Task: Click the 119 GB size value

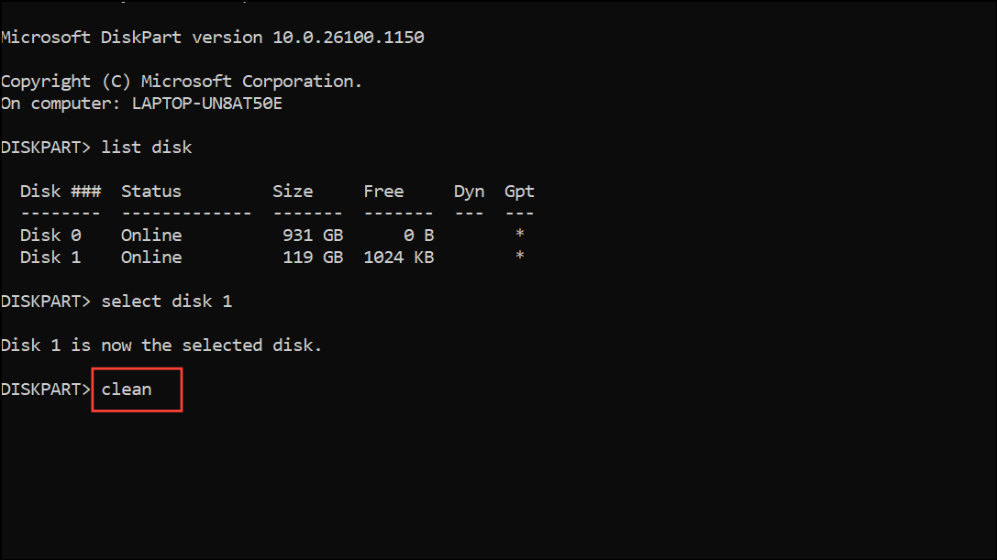Action: click(313, 258)
